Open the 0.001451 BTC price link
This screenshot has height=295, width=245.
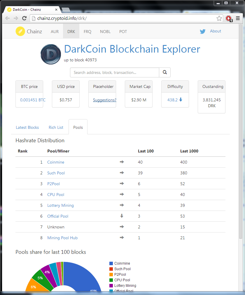point(33,100)
